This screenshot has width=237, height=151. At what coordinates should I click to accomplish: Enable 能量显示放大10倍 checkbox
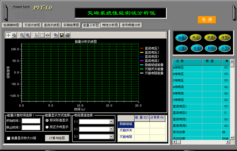(x=8, y=138)
